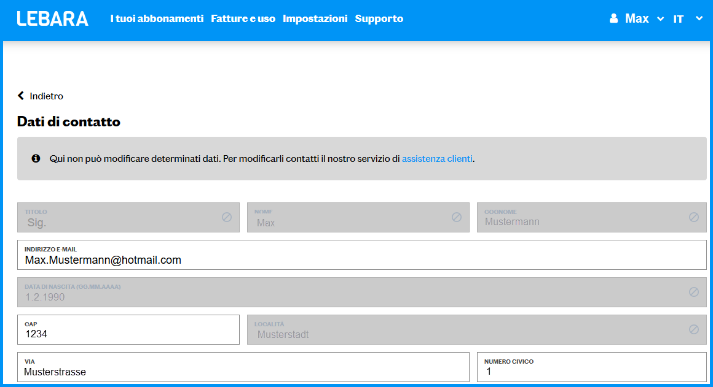713x387 pixels.
Task: Click the Indirizzo e-mail input field
Action: pos(361,260)
